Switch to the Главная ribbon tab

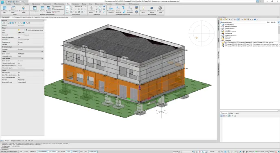coord(9,4)
